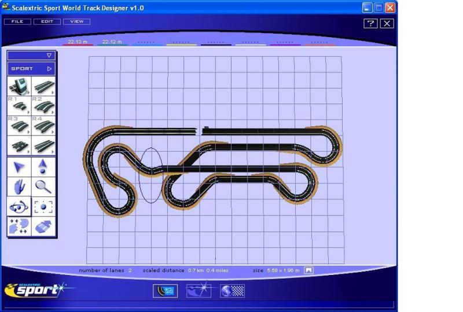Open the FILE menu

coord(17,21)
